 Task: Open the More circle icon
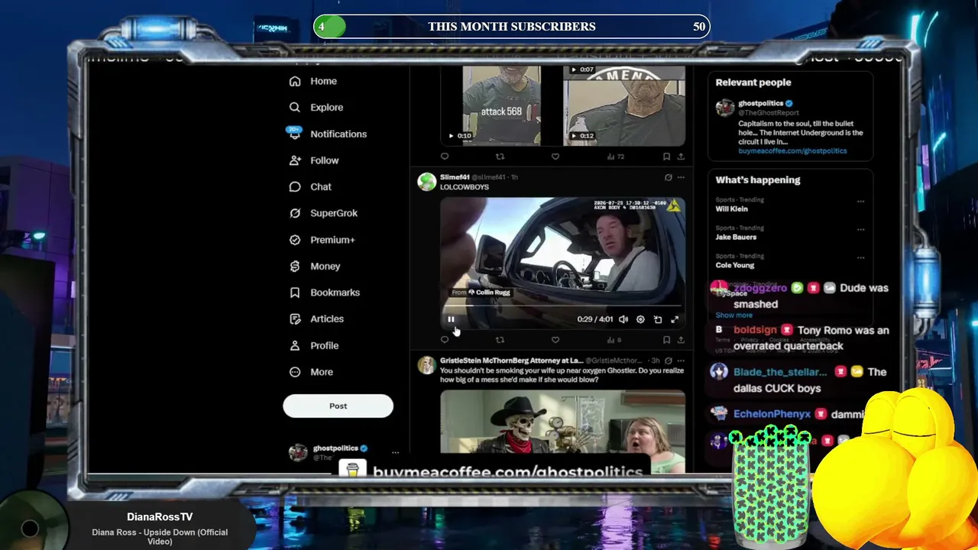tap(295, 372)
